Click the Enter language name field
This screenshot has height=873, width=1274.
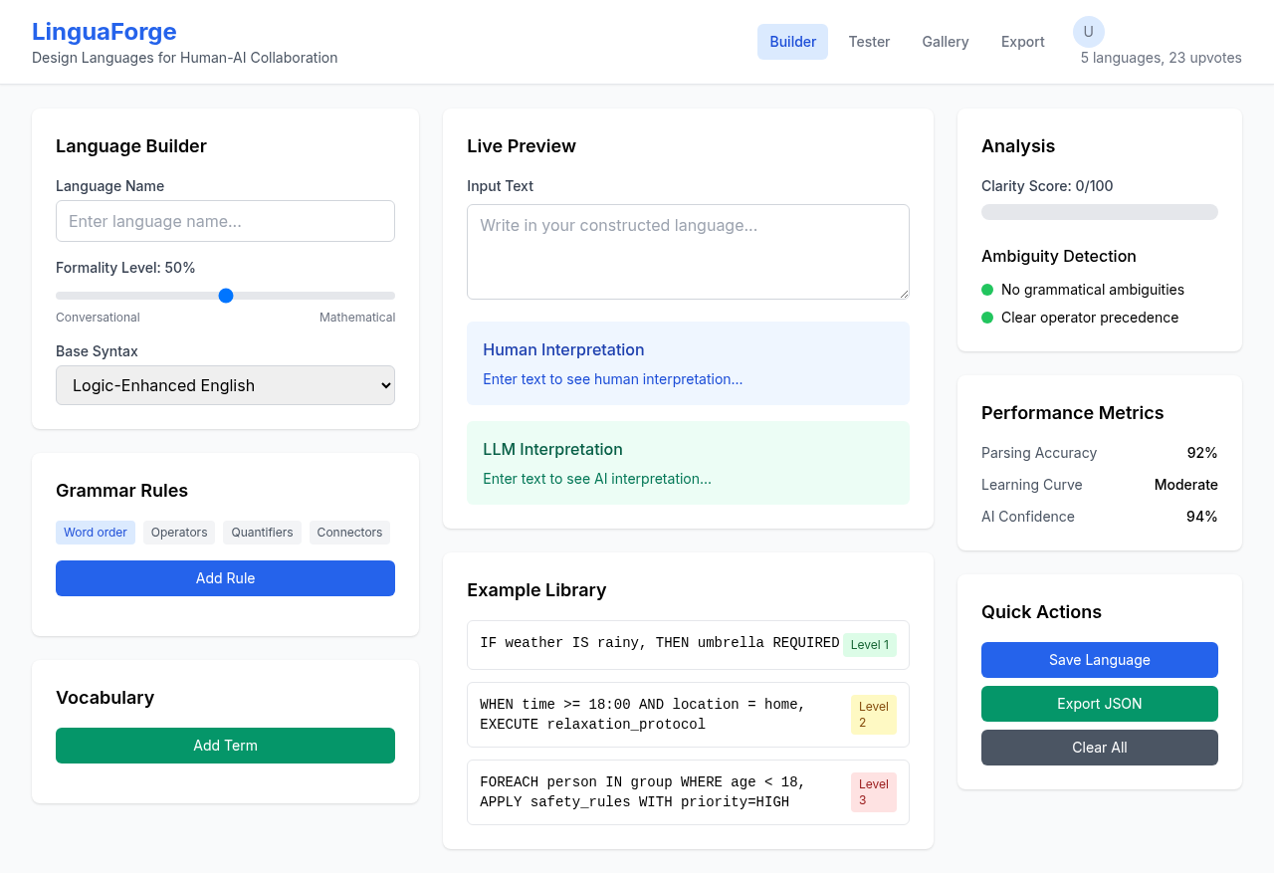[225, 221]
